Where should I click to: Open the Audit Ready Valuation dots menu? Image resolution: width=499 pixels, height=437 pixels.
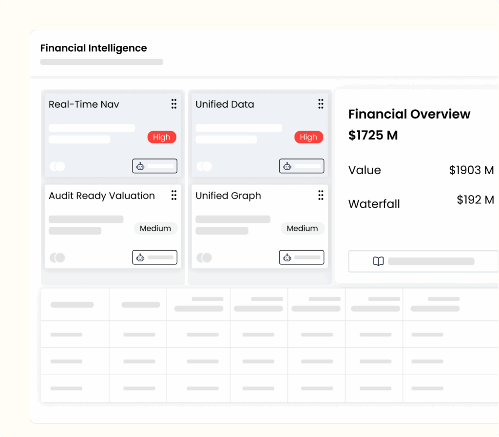(174, 196)
